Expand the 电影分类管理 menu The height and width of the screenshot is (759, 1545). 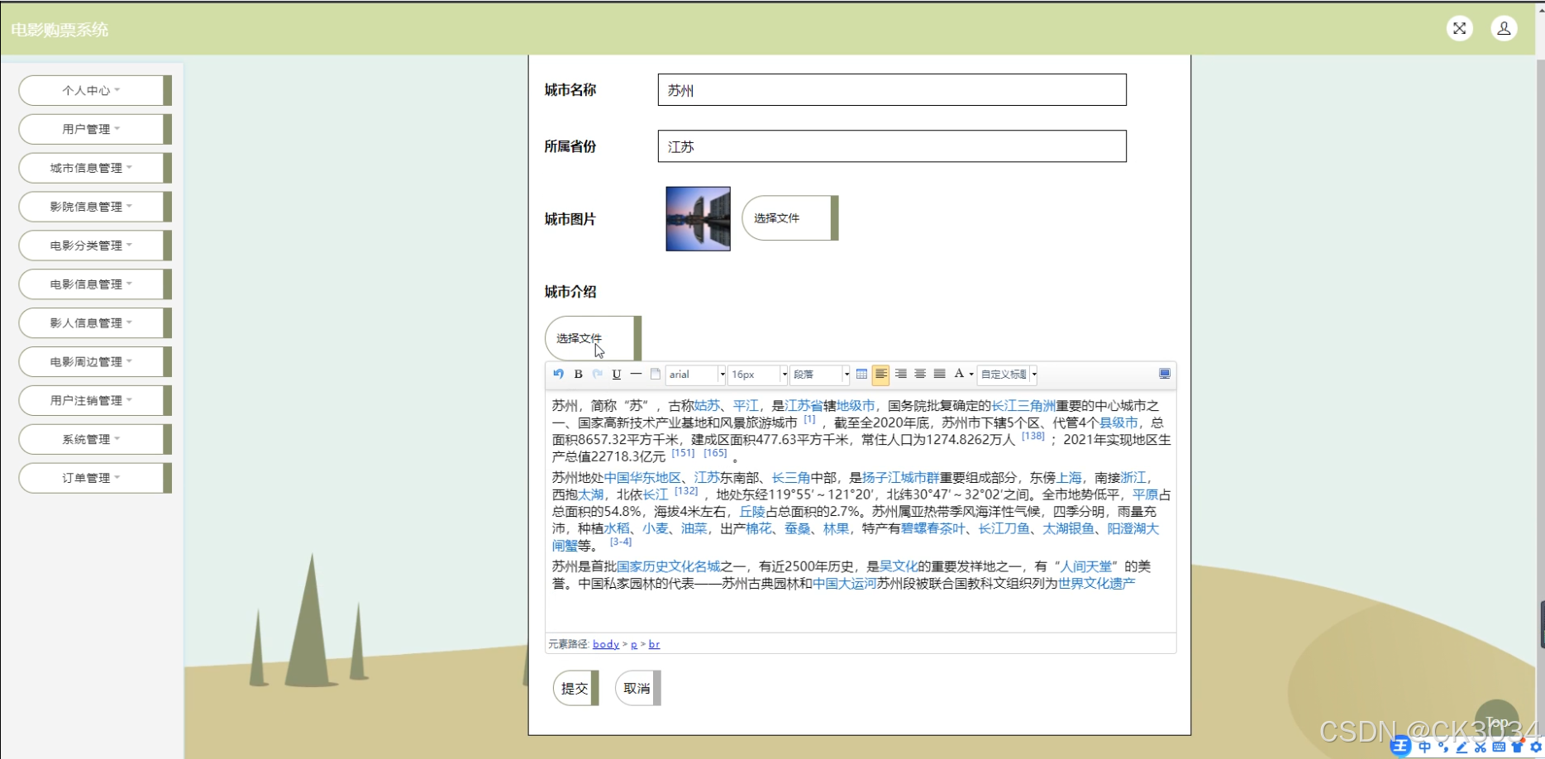coord(95,246)
